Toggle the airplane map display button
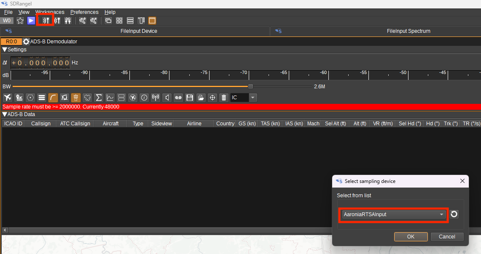Screen dimensions: 481x254 8,98
